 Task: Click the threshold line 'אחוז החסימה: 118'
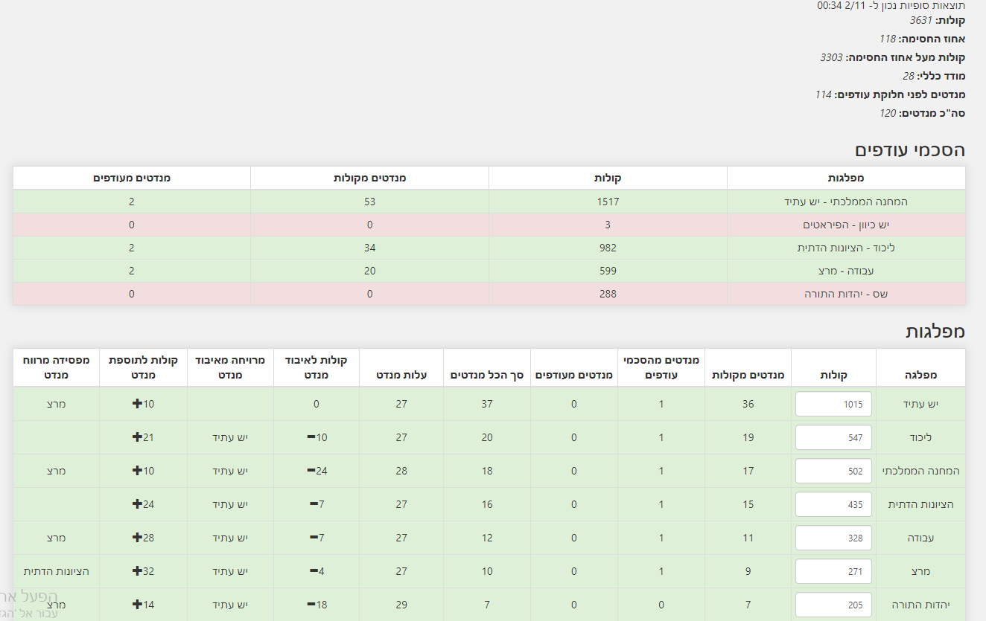[x=922, y=39]
